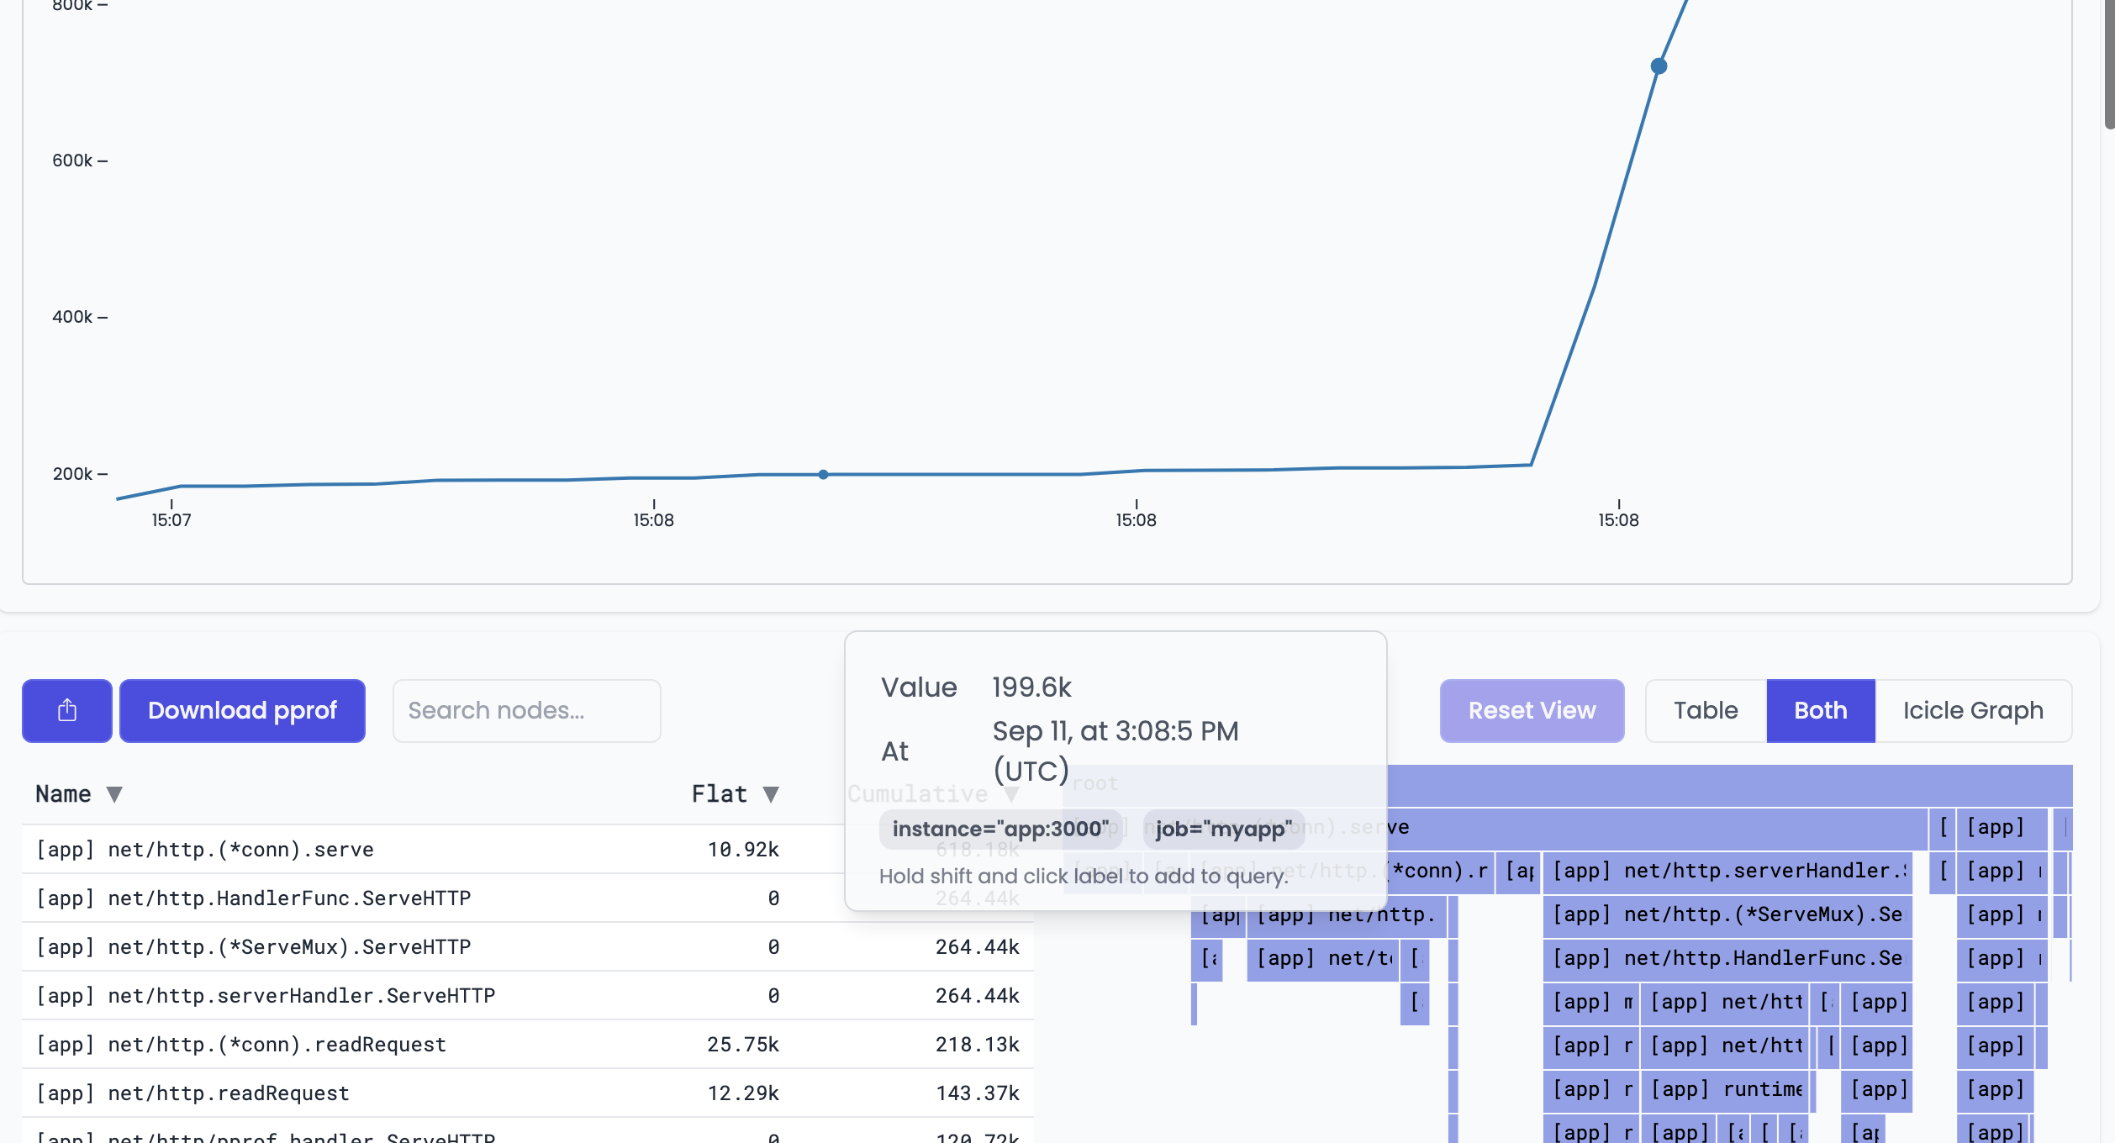
Task: Click the Flat value 10.92k cell
Action: [743, 849]
